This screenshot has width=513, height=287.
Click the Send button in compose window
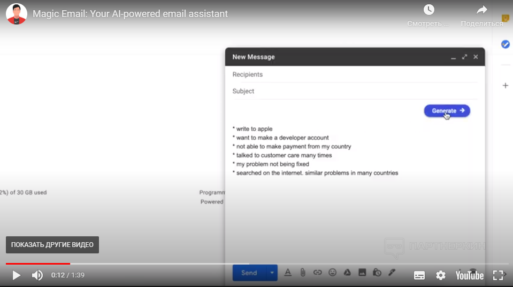[x=249, y=273]
